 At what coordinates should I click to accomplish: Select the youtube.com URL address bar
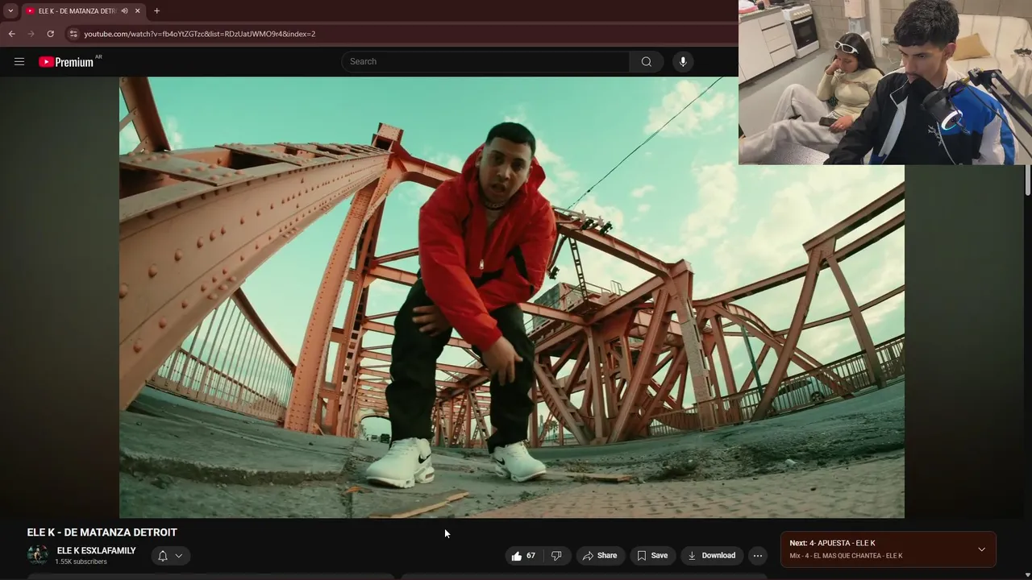point(200,34)
